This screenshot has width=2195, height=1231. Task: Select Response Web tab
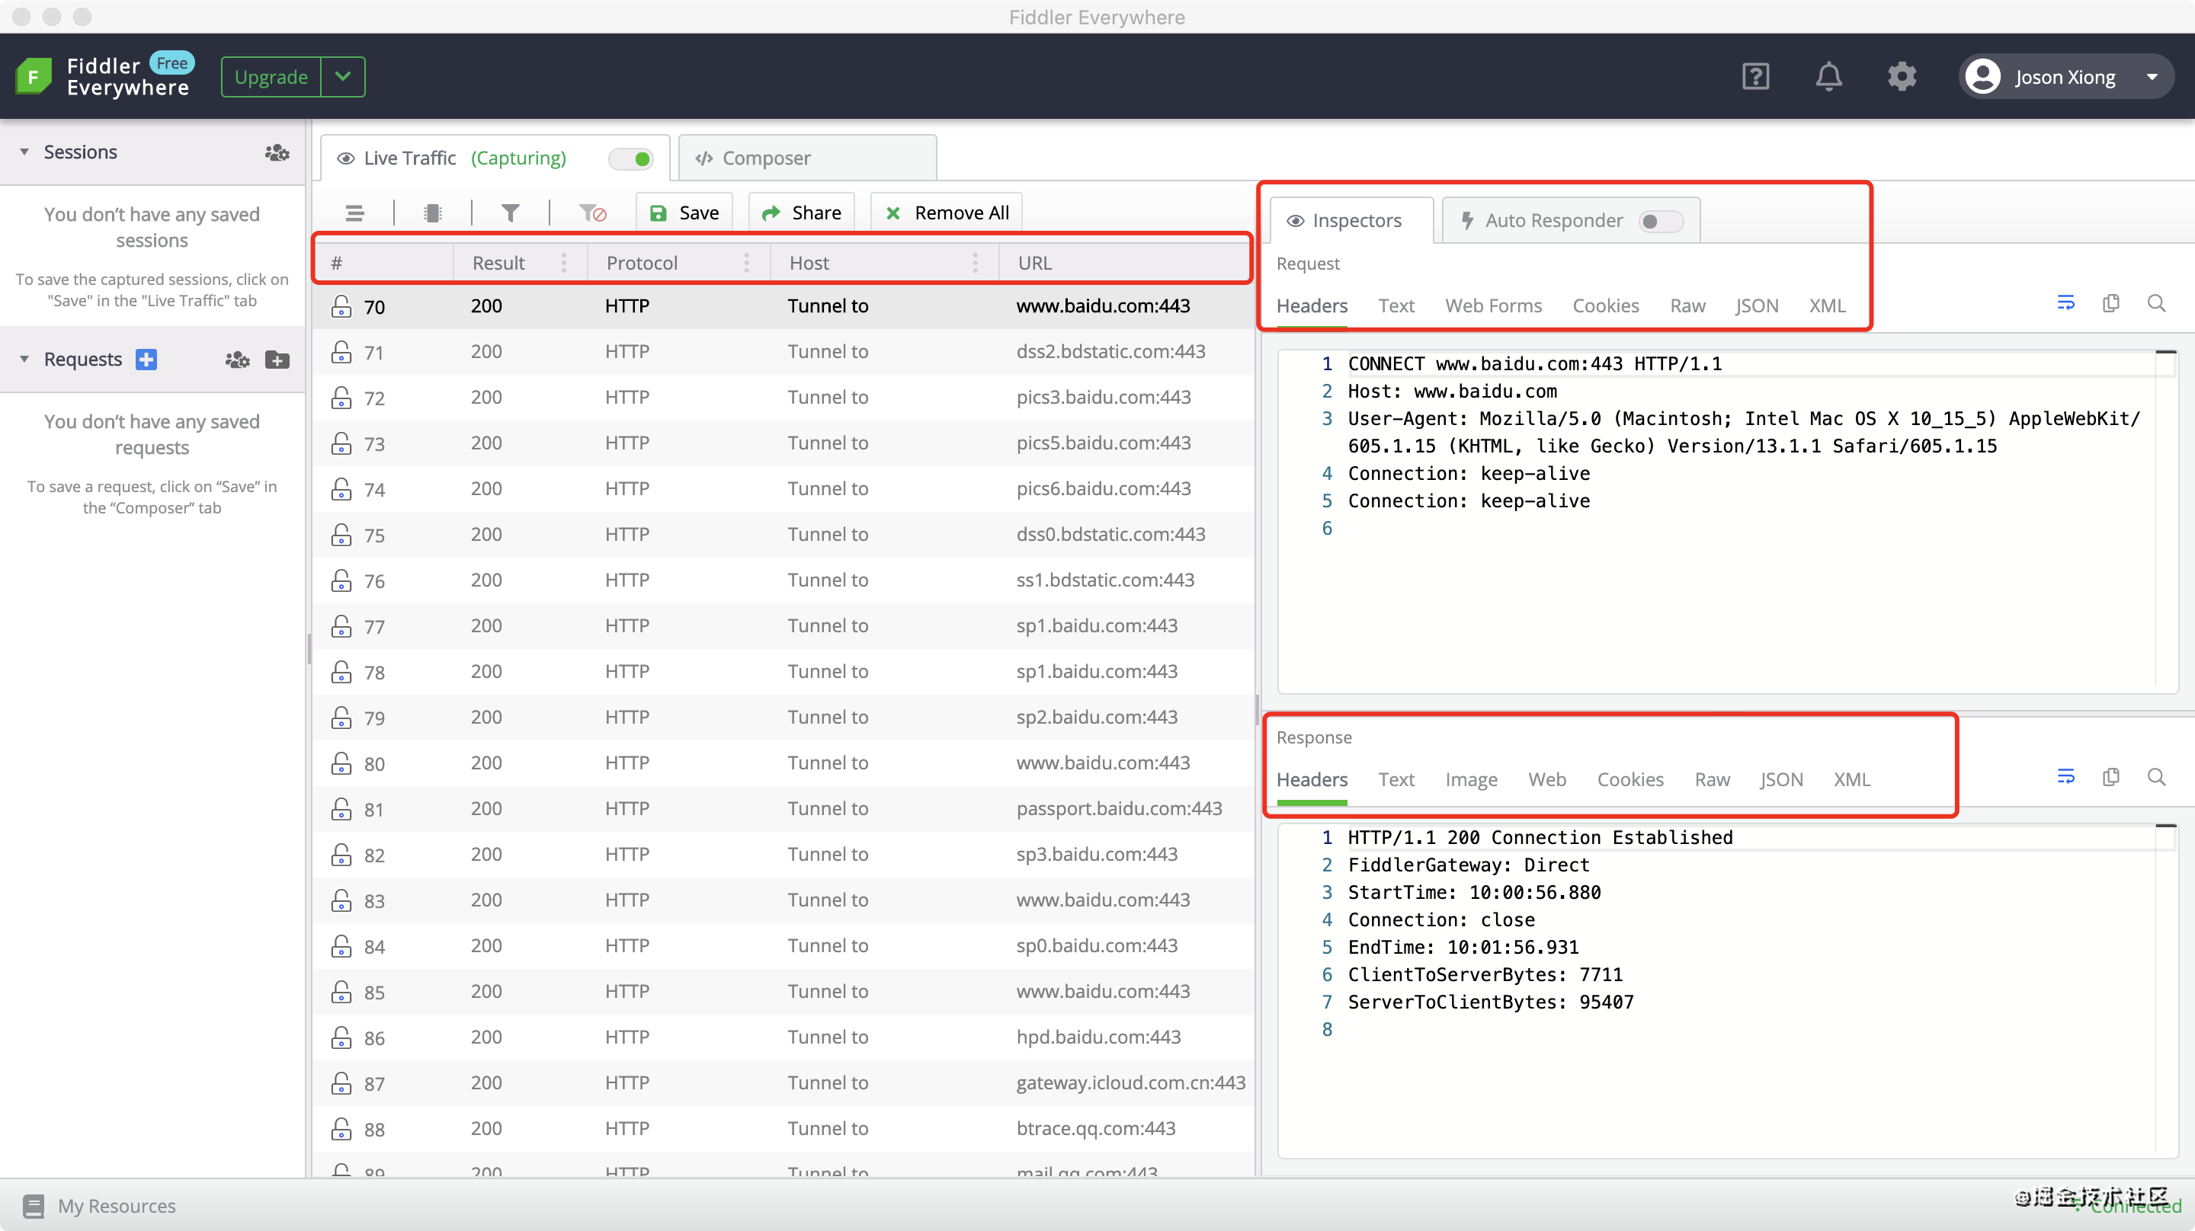coord(1546,779)
